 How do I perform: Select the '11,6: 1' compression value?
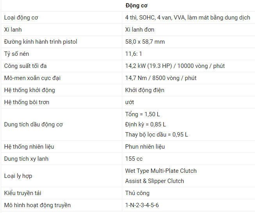pos(134,54)
